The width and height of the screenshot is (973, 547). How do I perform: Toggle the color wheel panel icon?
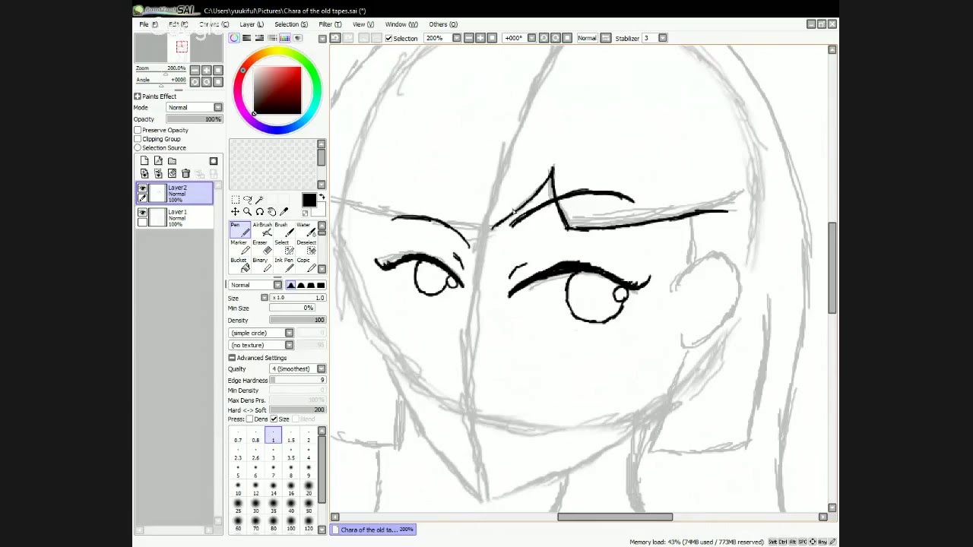click(x=234, y=38)
